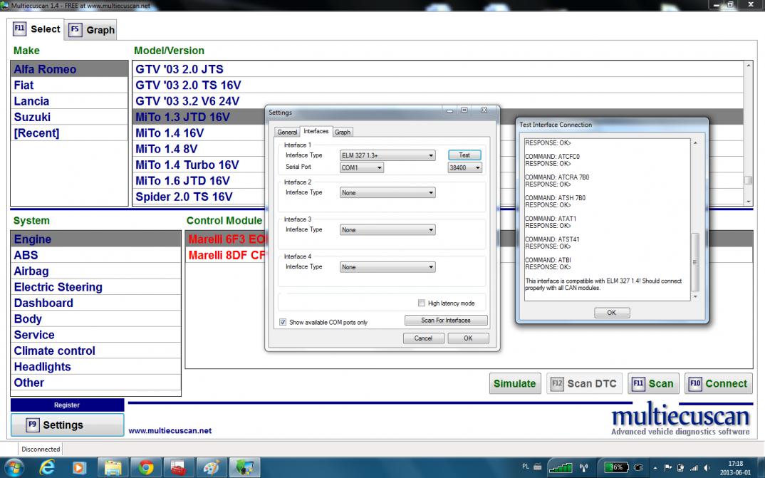Click the battery 36% indicator in tray
The image size is (765, 478).
pyautogui.click(x=616, y=467)
